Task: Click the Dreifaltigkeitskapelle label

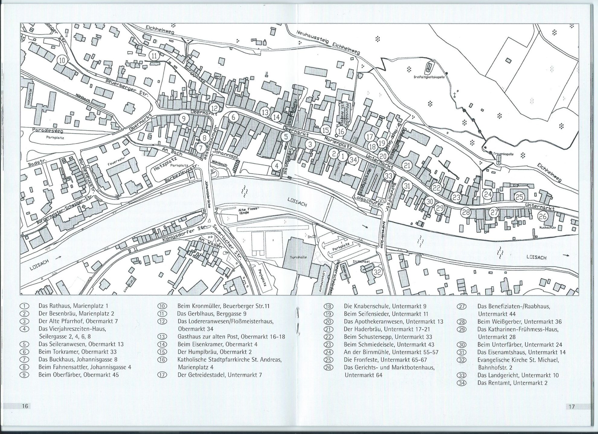Action: coord(429,77)
